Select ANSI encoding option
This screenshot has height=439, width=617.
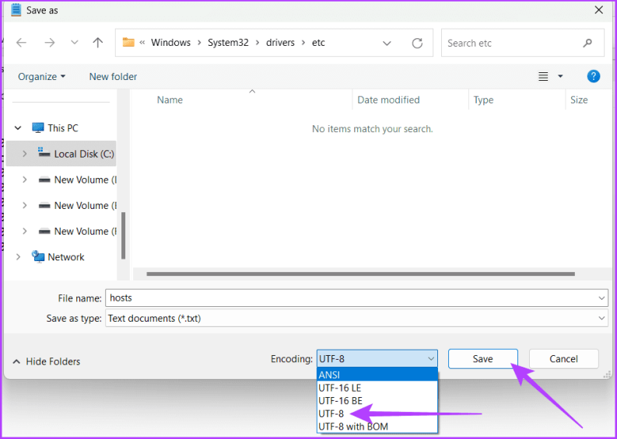[329, 375]
